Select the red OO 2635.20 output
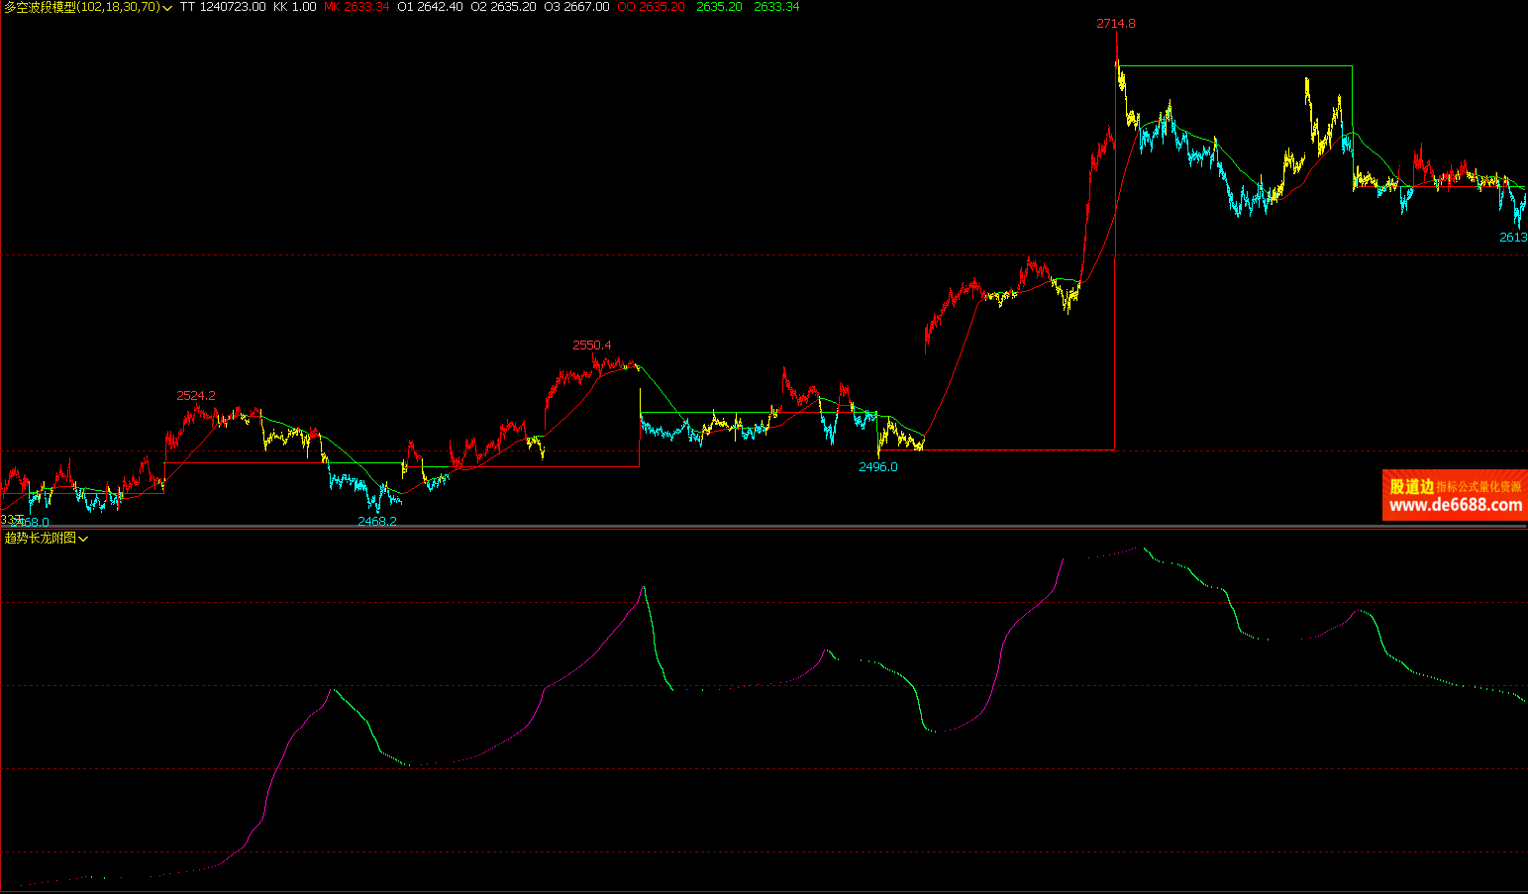 point(651,7)
